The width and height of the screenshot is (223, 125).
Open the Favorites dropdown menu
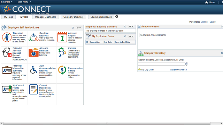[7, 2]
